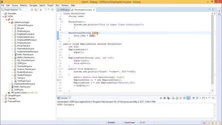Fold the display() method at line 21

[62, 69]
